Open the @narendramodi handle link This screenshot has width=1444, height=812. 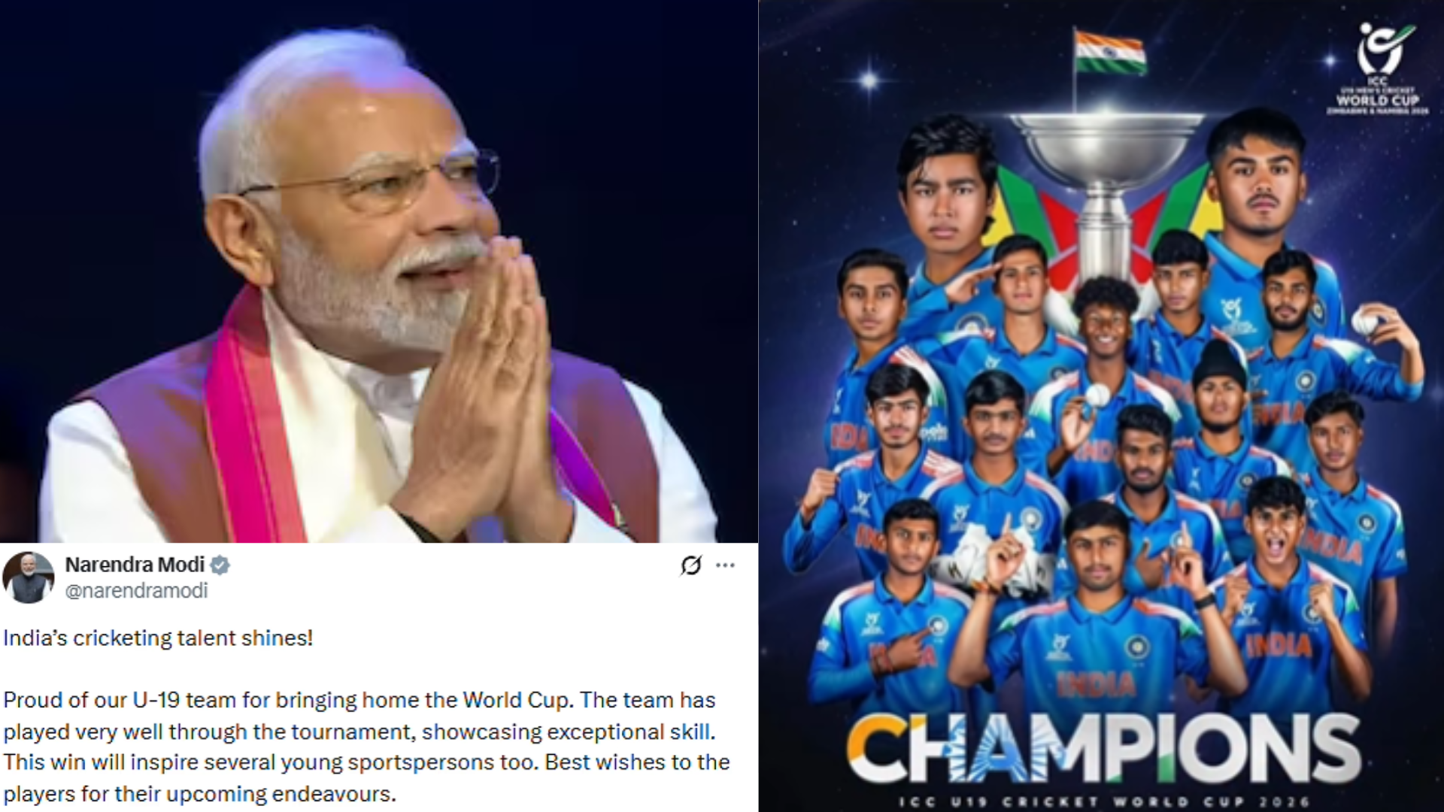(x=136, y=591)
